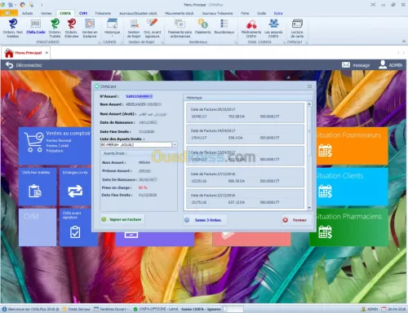
Task: Expand the Liste des Ayants Droits dropdown
Action: [x=175, y=145]
